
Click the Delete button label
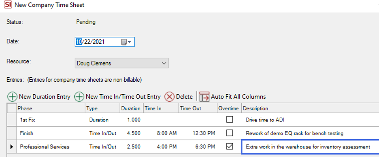click(184, 97)
